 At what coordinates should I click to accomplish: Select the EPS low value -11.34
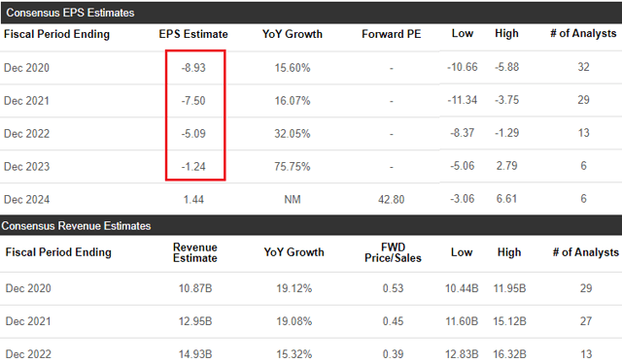point(463,100)
